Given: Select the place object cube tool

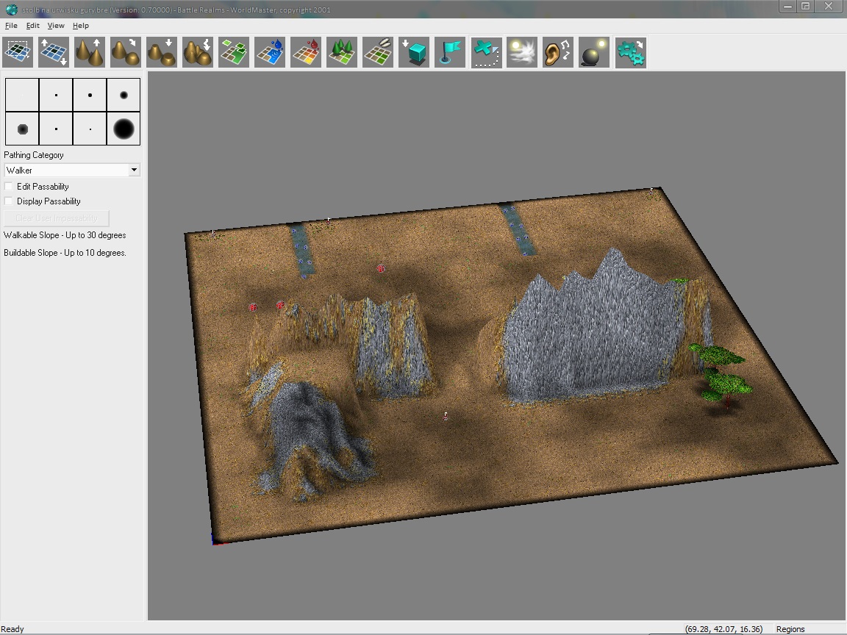Looking at the screenshot, I should coord(415,52).
